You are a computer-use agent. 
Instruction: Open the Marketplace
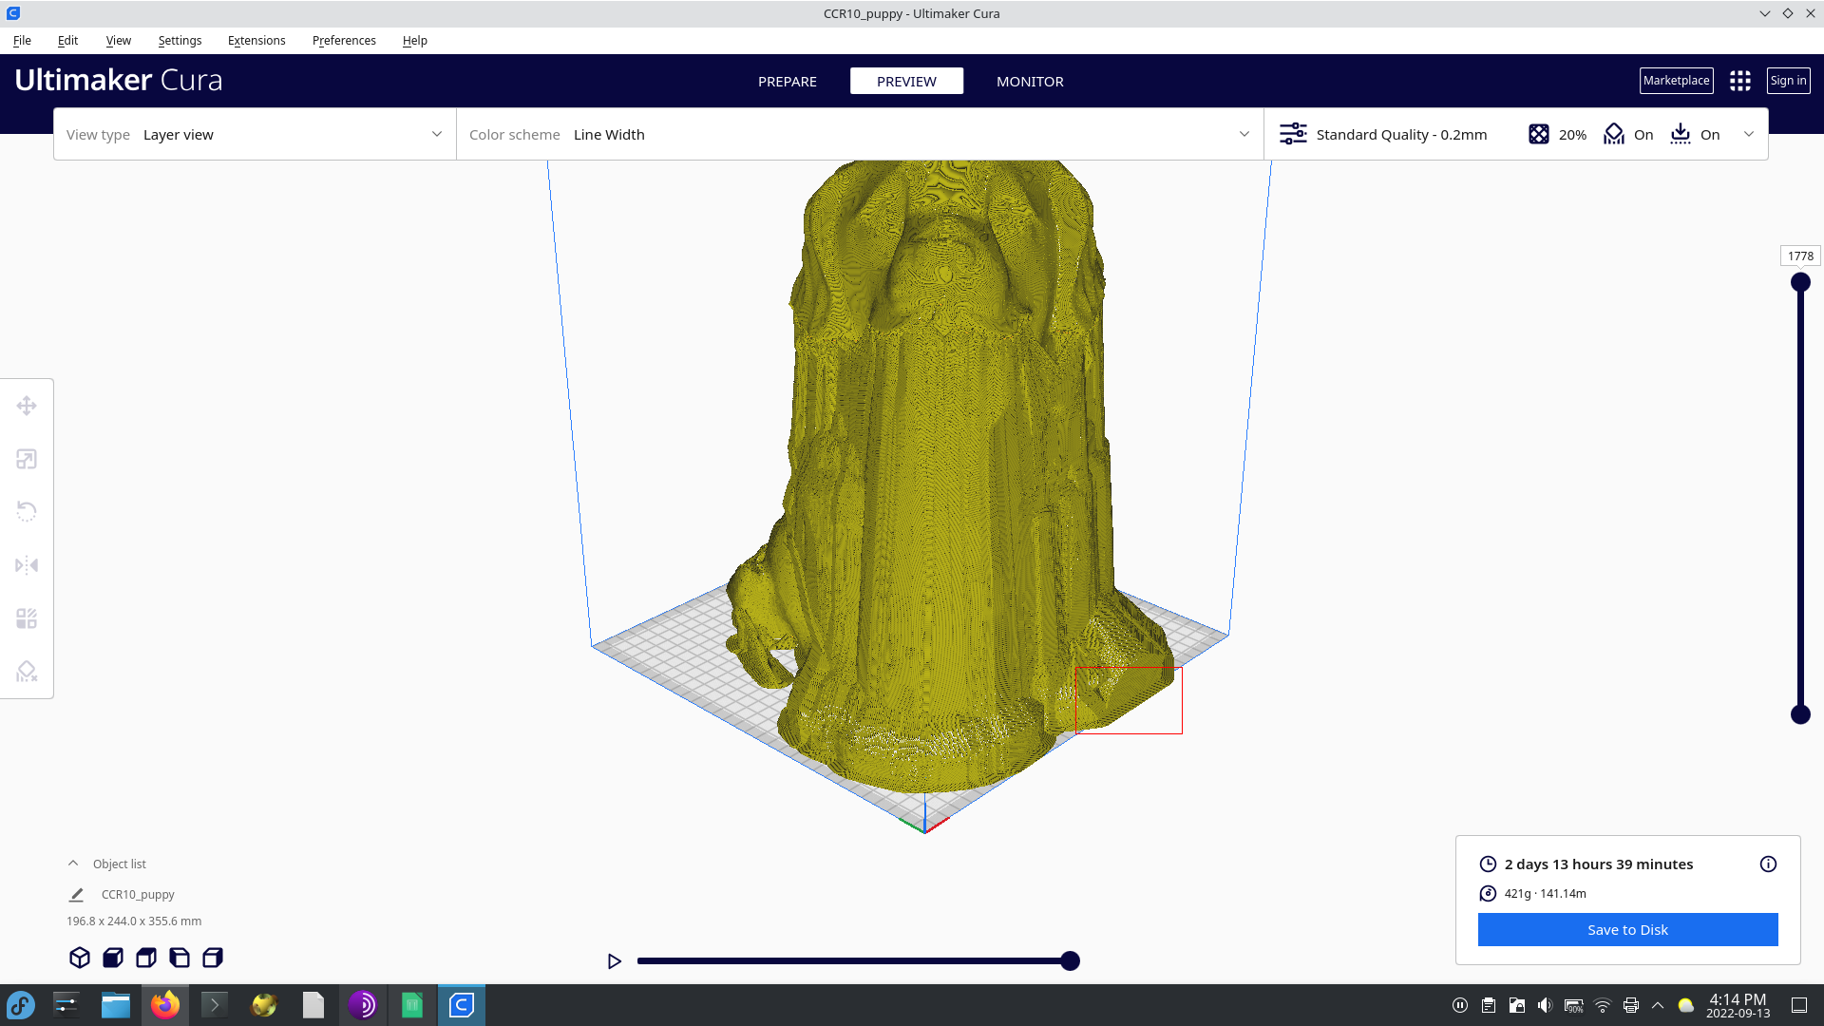tap(1676, 81)
